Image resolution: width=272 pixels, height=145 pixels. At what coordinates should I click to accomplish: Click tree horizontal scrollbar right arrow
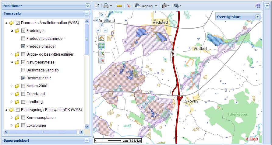pyautogui.click(x=81, y=132)
